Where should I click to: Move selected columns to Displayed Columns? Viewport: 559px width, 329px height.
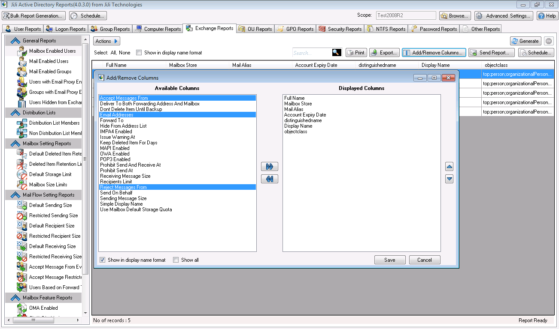pos(270,167)
